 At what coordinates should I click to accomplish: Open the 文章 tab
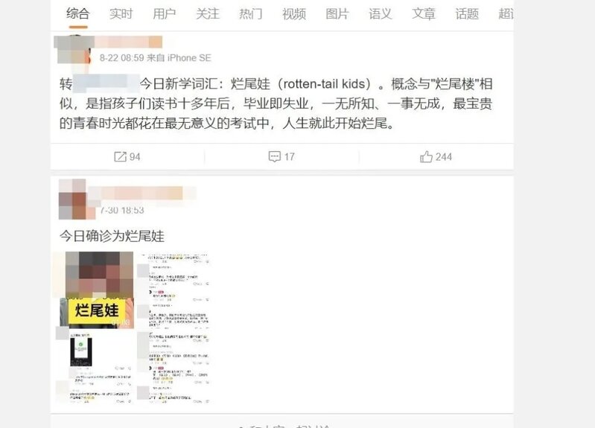pyautogui.click(x=424, y=14)
